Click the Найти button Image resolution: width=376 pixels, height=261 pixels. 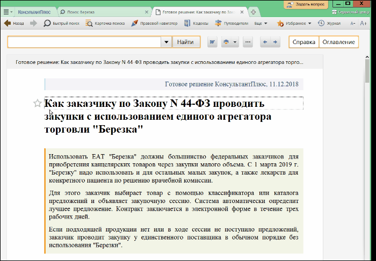(186, 42)
